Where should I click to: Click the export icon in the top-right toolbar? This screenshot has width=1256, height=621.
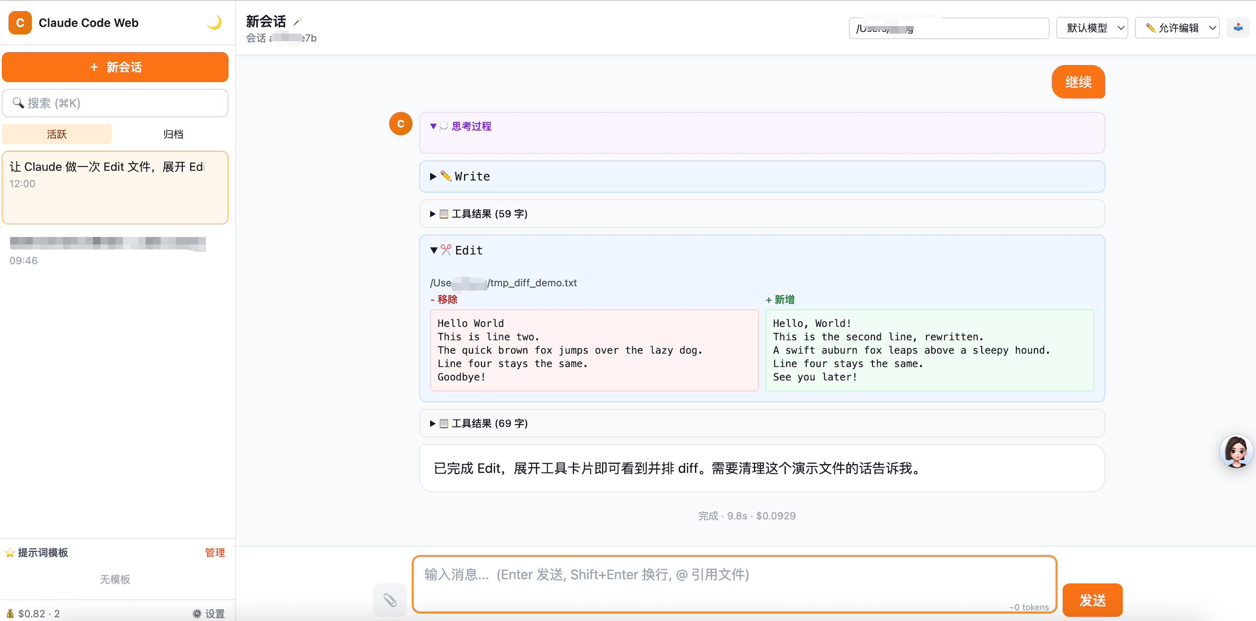point(1238,28)
